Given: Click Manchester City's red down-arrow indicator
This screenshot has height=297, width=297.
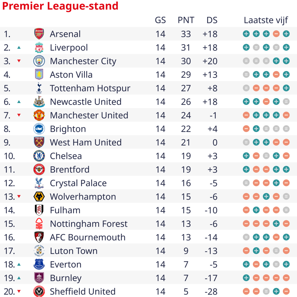Looking at the screenshot, I should 19,61.
